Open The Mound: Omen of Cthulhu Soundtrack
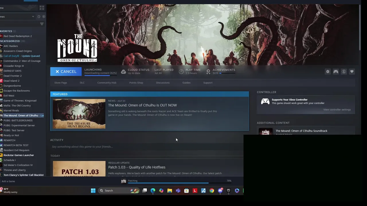Image resolution: width=367 pixels, height=206 pixels. click(x=301, y=131)
